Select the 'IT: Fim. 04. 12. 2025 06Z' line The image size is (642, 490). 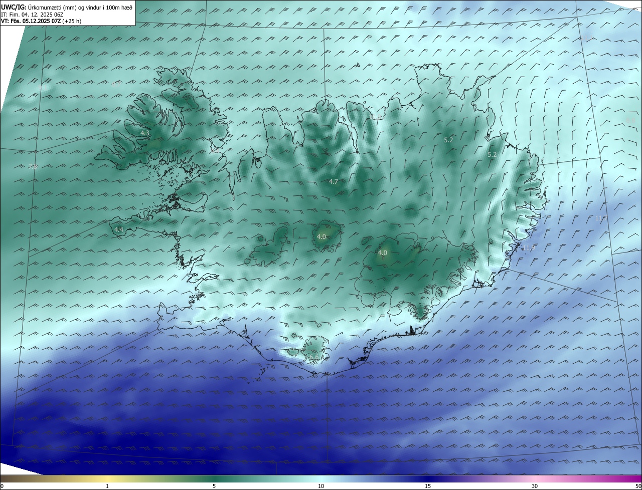(x=32, y=14)
